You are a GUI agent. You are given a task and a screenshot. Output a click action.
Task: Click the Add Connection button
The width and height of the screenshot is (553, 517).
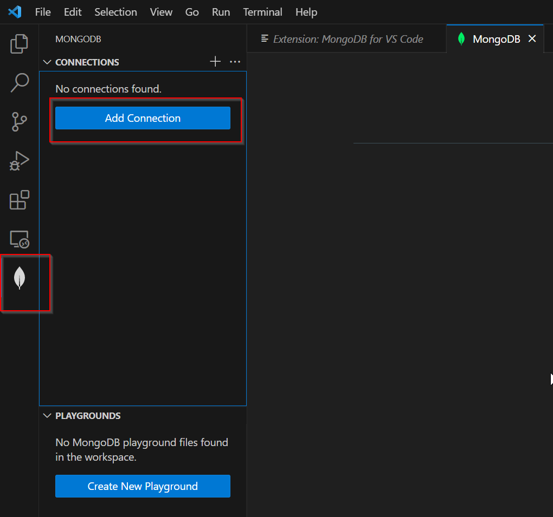coord(143,118)
